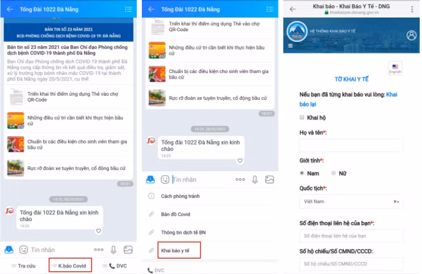Open the emoji picker in left chat
This screenshot has height=274, width=422.
point(24,249)
